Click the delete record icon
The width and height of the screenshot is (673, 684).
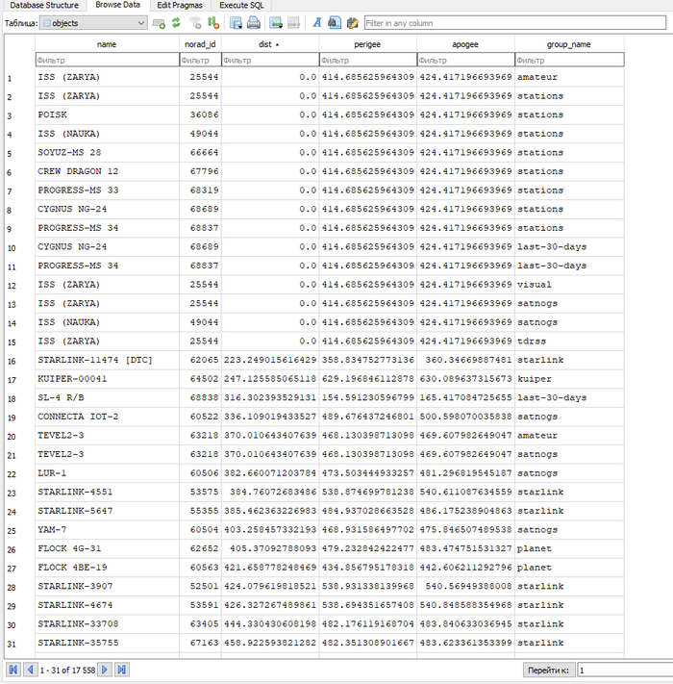[x=294, y=23]
